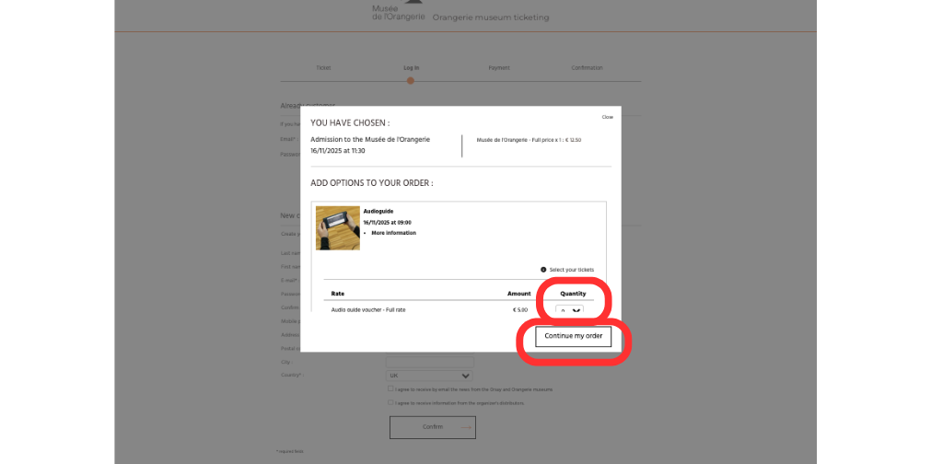The image size is (931, 464).
Task: Click the arrow icon in the Confirm button
Action: [x=466, y=427]
